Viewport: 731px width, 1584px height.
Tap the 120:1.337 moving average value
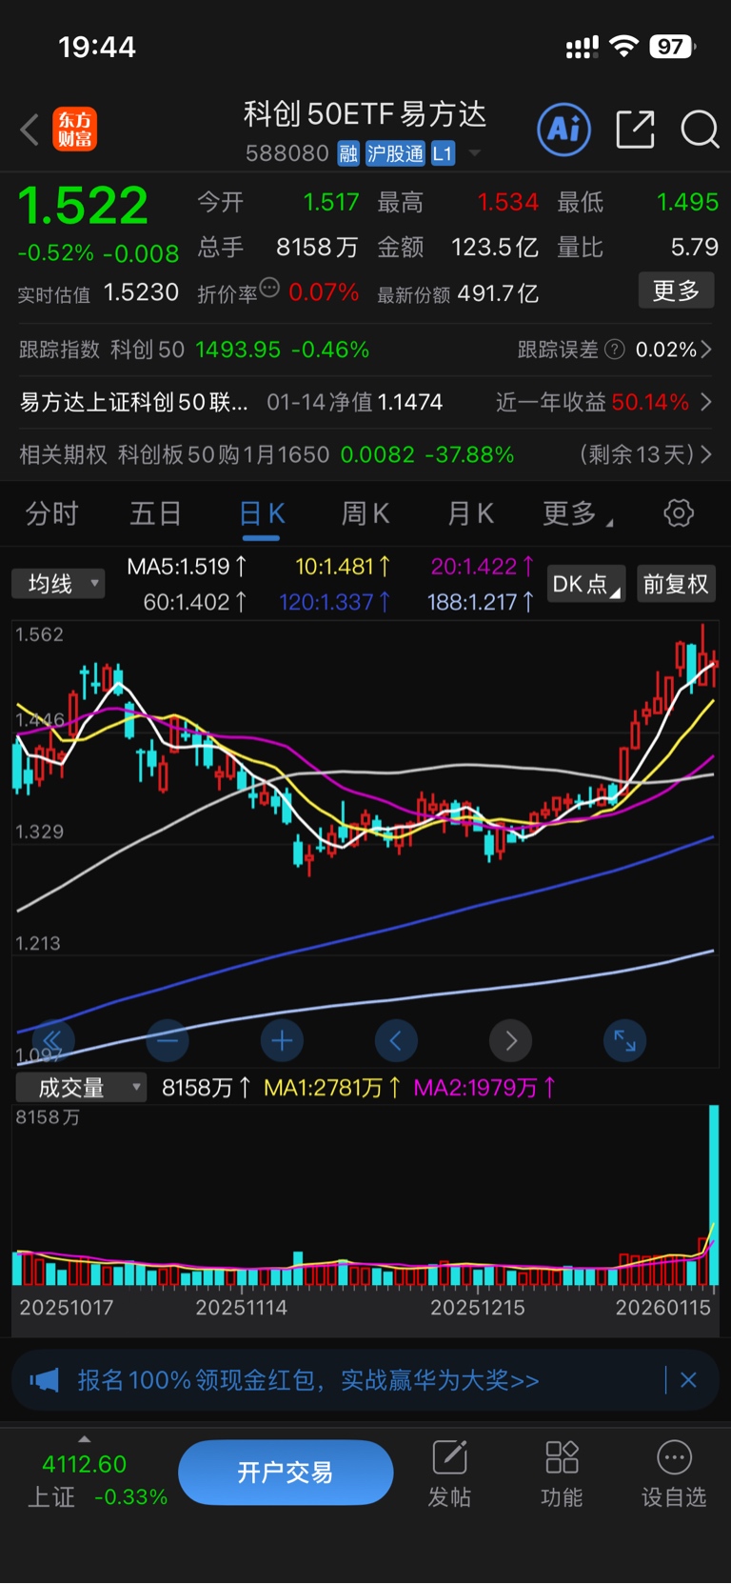[x=335, y=602]
